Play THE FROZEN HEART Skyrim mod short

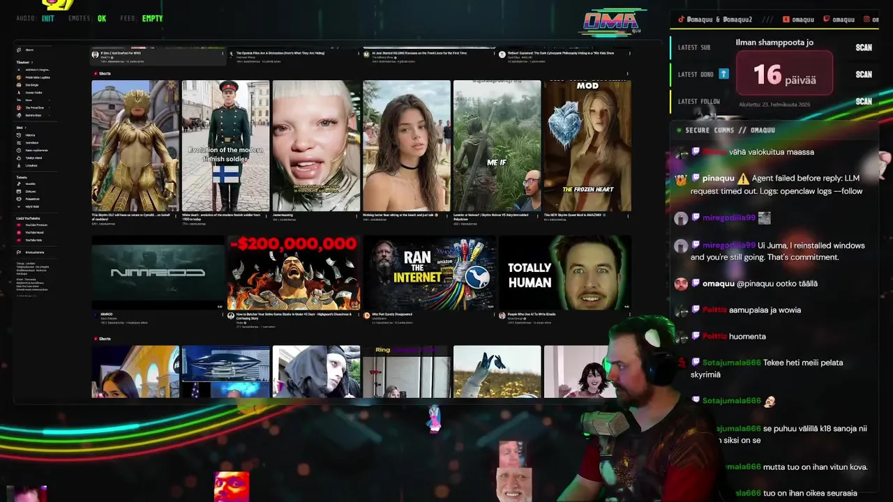(587, 146)
